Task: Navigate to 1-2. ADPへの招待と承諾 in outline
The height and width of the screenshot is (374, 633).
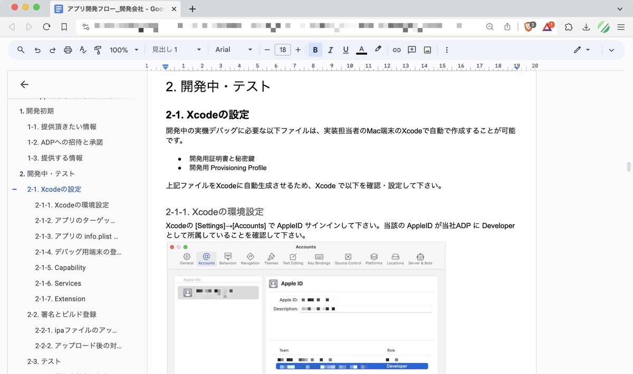Action: pyautogui.click(x=65, y=142)
